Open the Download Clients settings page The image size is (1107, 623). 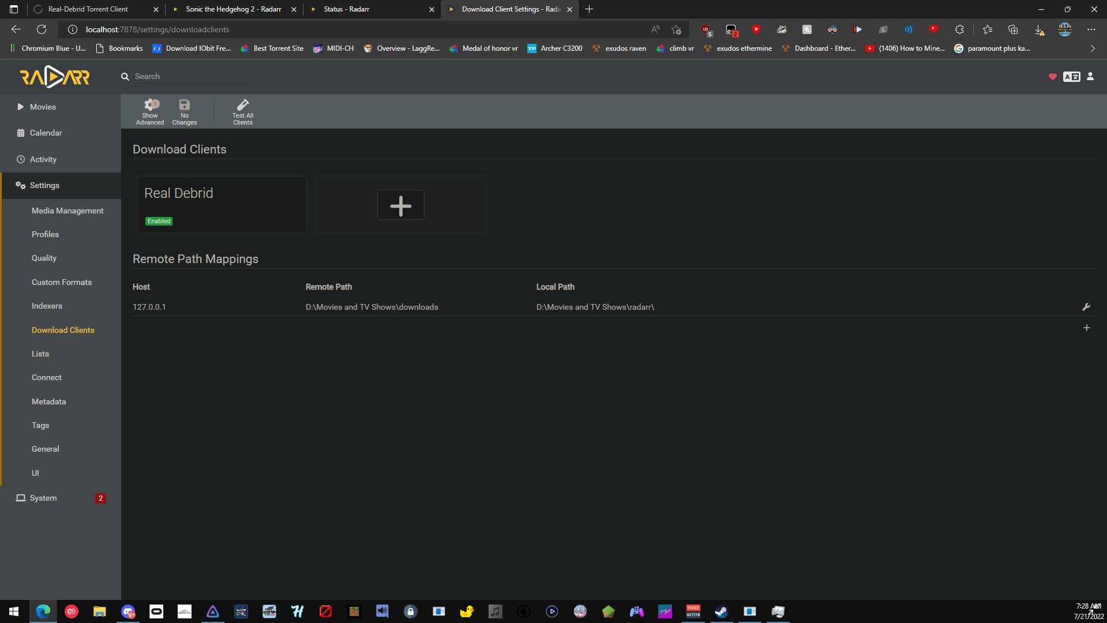[x=63, y=330]
